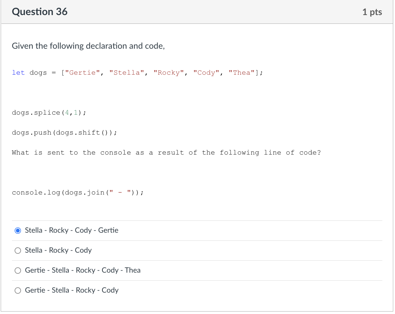This screenshot has width=395, height=314.
Task: Click the "1 pts" point value label
Action: tap(372, 12)
